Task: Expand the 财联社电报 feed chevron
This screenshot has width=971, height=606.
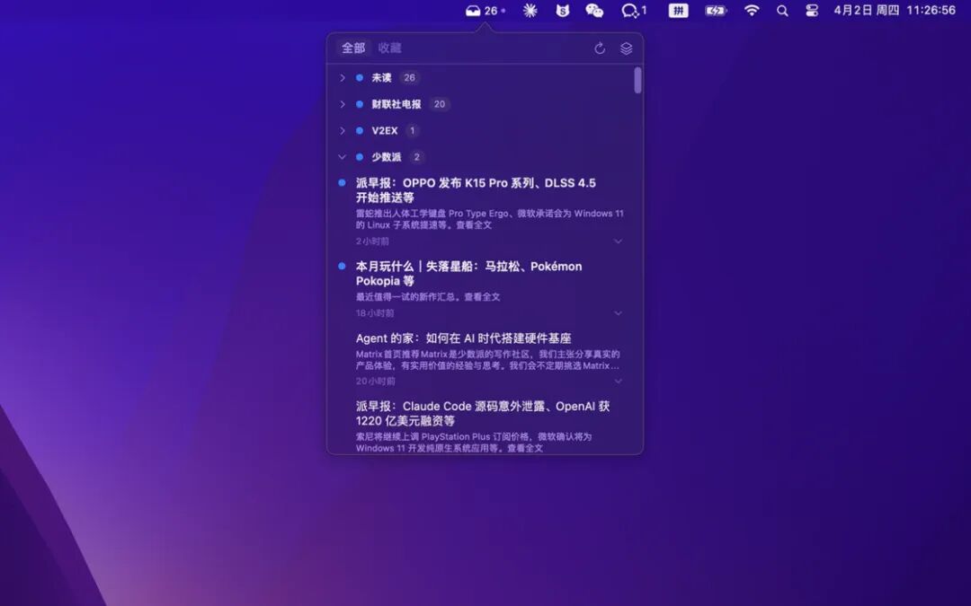Action: click(343, 104)
